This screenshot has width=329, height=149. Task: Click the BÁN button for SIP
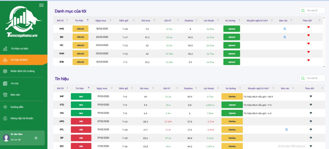(x=81, y=138)
